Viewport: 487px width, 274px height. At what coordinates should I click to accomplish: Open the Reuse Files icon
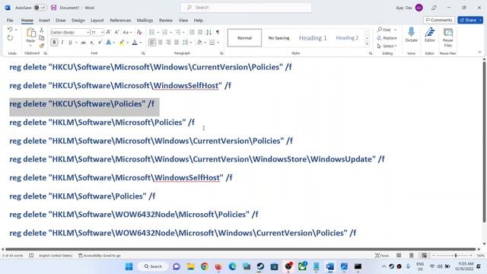pyautogui.click(x=448, y=37)
